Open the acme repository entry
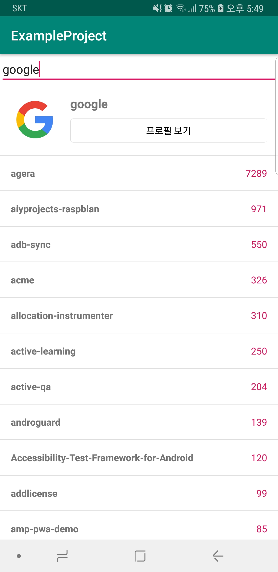This screenshot has height=572, width=278. pos(139,280)
